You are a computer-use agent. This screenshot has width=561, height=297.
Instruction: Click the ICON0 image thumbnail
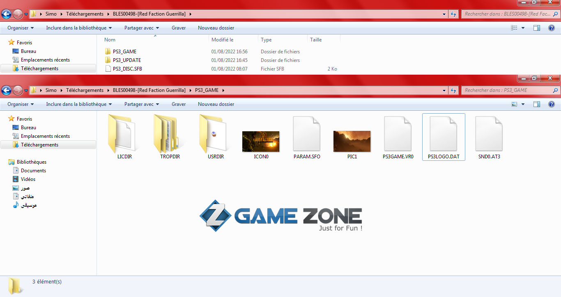[261, 142]
